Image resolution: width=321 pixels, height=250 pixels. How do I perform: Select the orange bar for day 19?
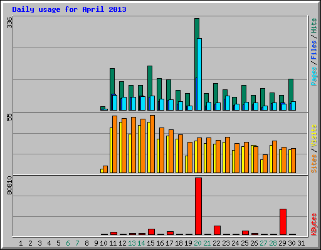pyautogui.click(x=190, y=157)
